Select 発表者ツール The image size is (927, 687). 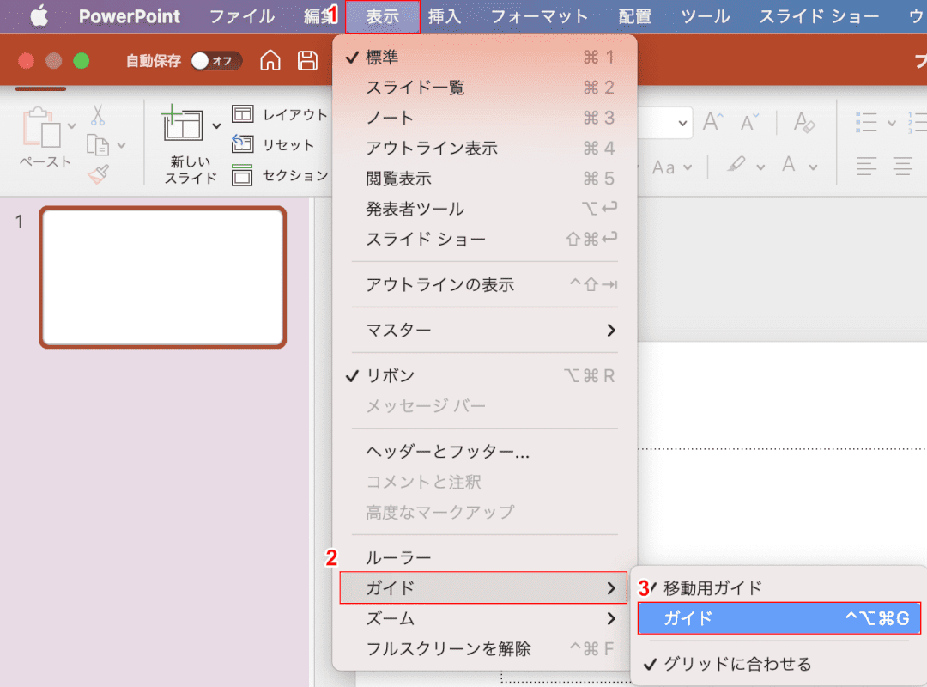click(x=484, y=209)
